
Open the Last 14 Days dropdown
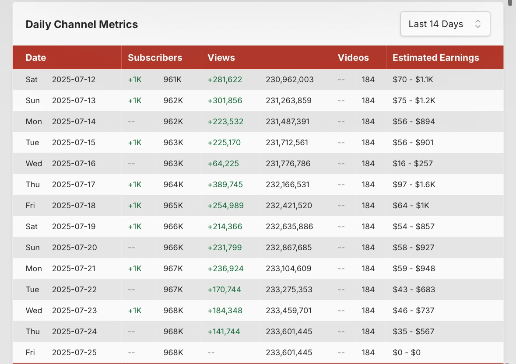[445, 24]
